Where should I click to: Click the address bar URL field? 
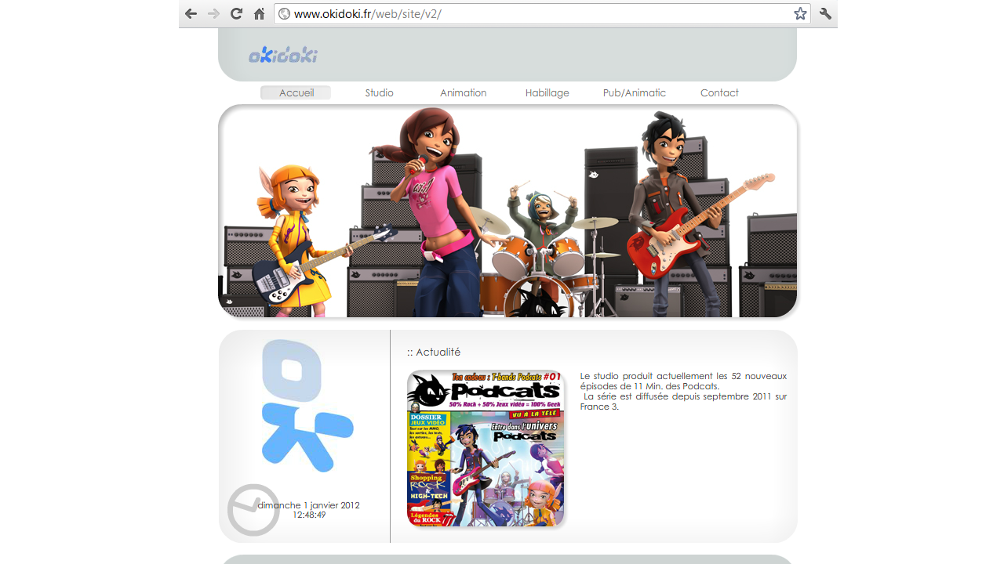pos(533,13)
